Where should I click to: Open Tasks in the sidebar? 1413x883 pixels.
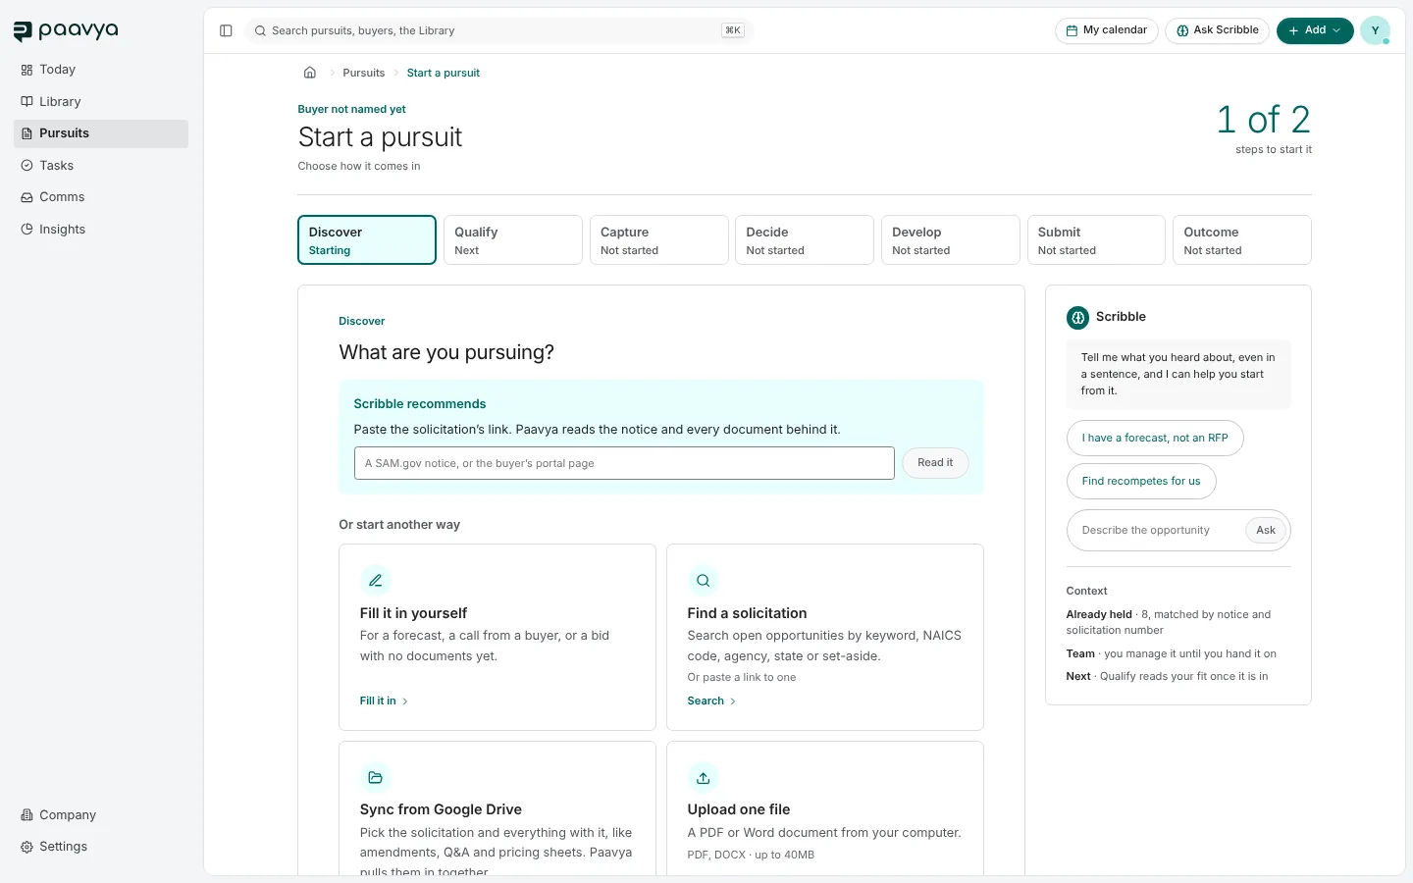coord(101,166)
